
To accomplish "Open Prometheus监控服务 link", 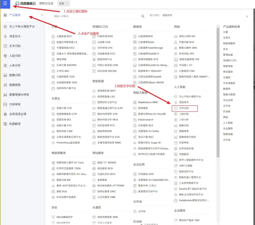I will pos(68,143).
